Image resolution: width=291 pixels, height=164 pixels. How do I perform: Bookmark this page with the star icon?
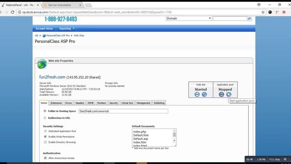[263, 12]
